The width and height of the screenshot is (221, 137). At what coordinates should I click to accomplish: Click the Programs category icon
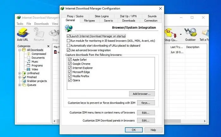tap(29, 66)
